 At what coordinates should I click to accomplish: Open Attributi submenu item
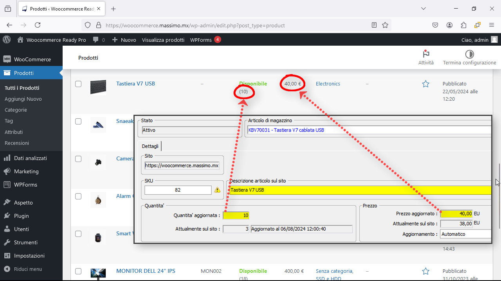coord(14,132)
